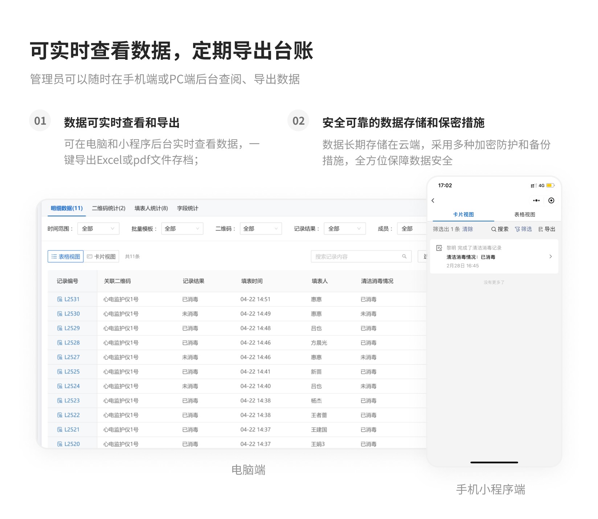The width and height of the screenshot is (598, 519).
Task: Toggle 表格视图 button on desktop
Action: pyautogui.click(x=66, y=257)
